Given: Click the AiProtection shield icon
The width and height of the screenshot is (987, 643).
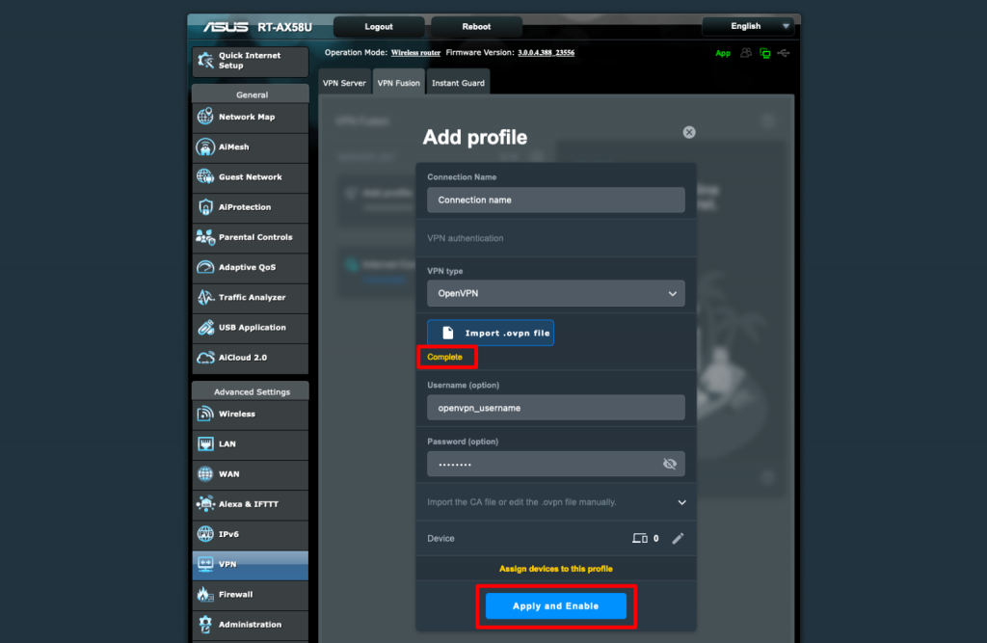Looking at the screenshot, I should [x=205, y=207].
